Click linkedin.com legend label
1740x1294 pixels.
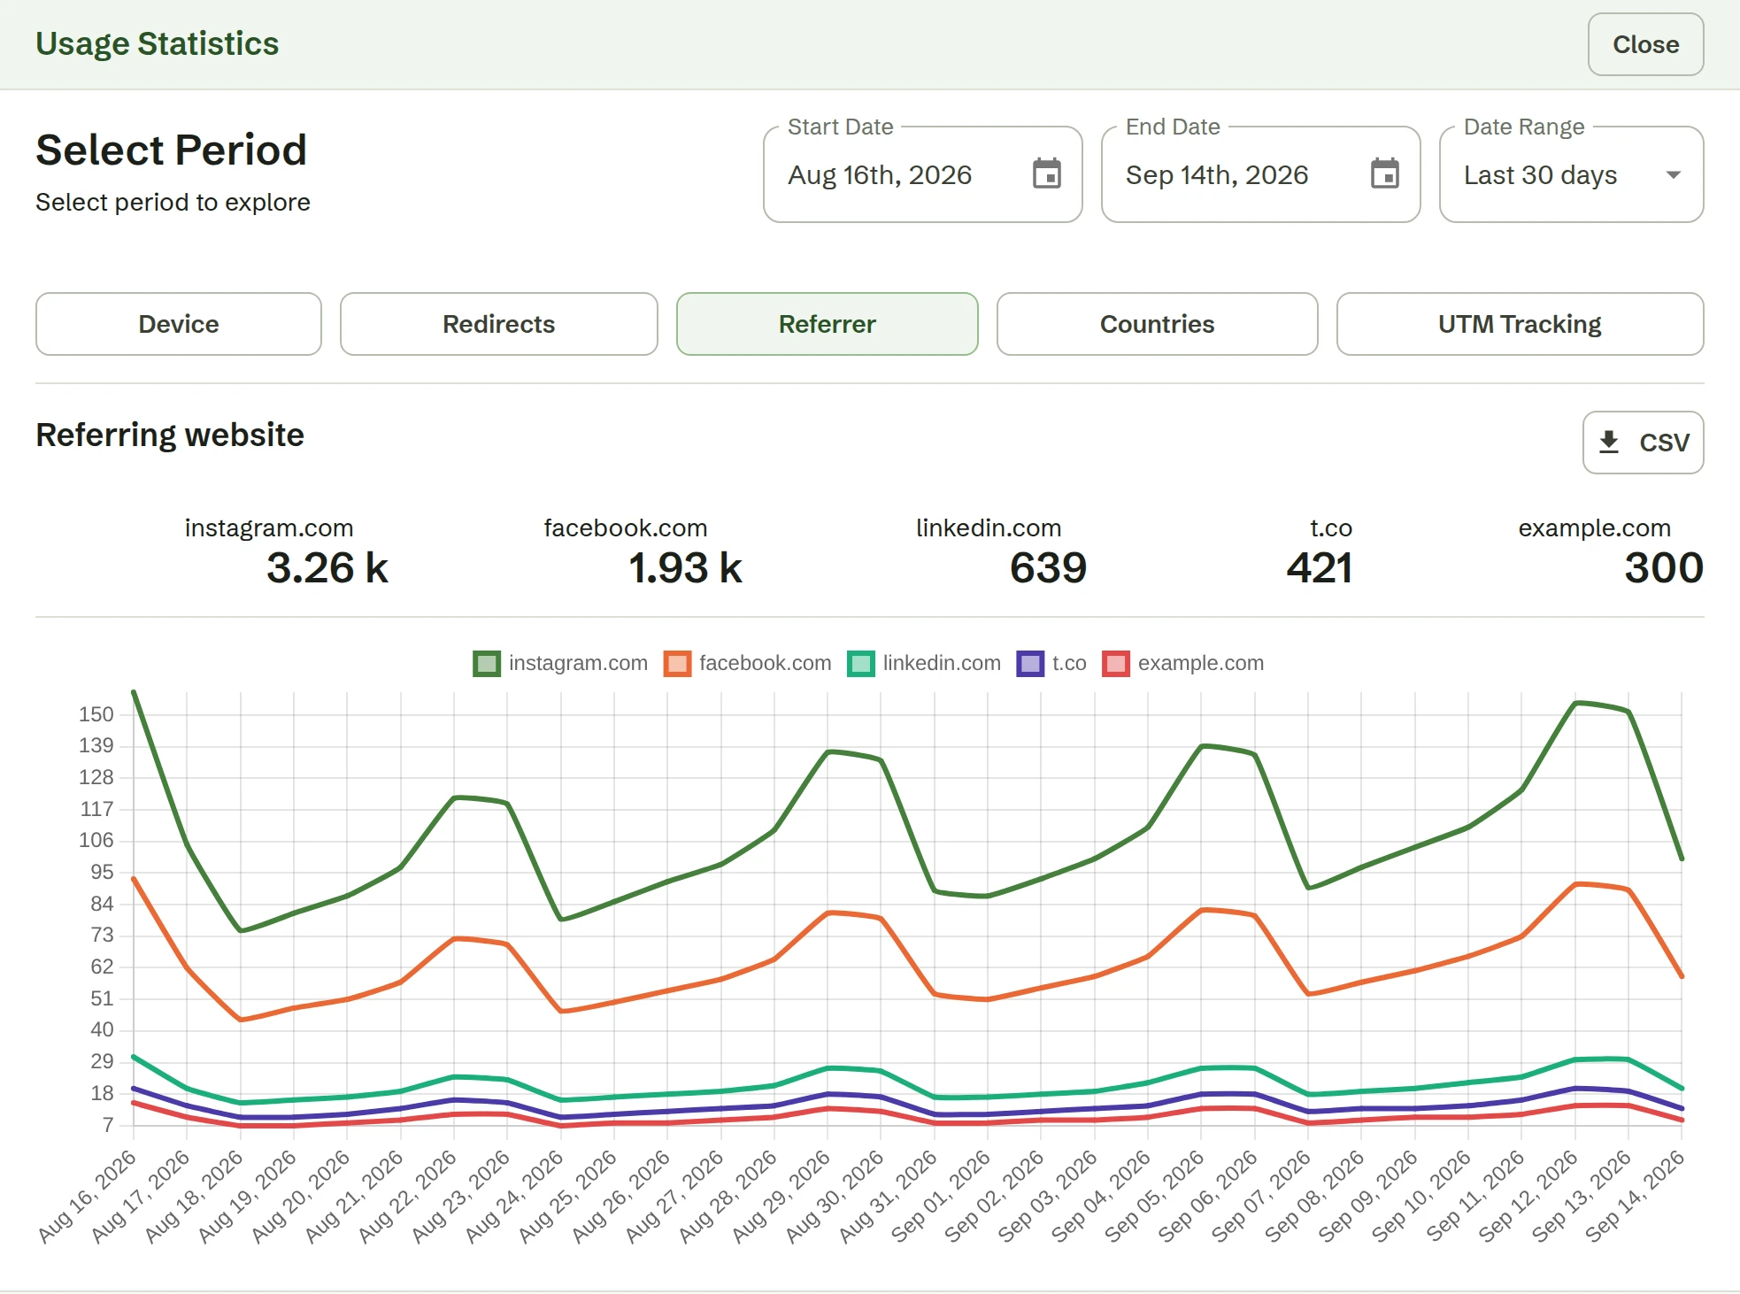(x=942, y=663)
